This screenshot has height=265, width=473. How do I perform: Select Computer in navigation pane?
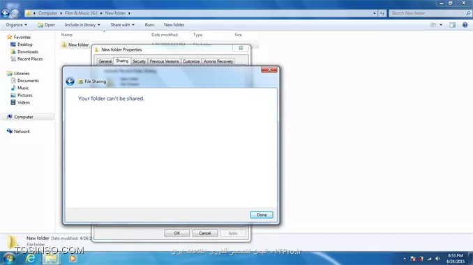pyautogui.click(x=23, y=117)
